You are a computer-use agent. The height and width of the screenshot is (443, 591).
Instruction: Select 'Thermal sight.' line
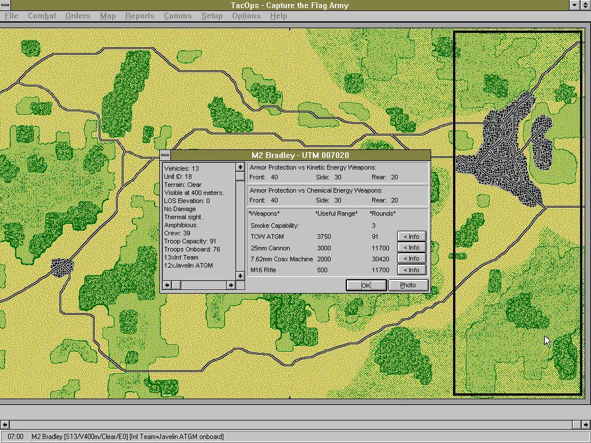tap(183, 217)
